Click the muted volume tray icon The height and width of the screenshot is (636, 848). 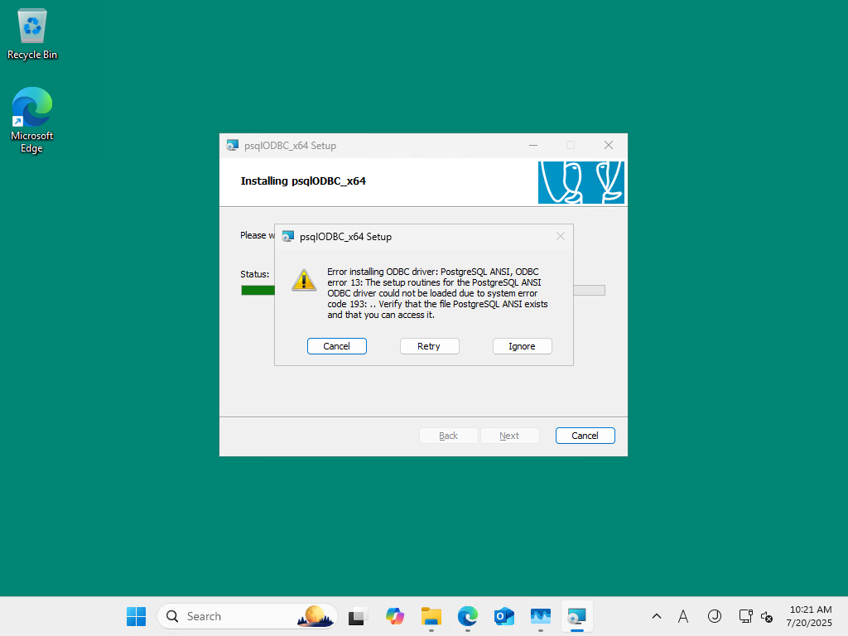(766, 616)
